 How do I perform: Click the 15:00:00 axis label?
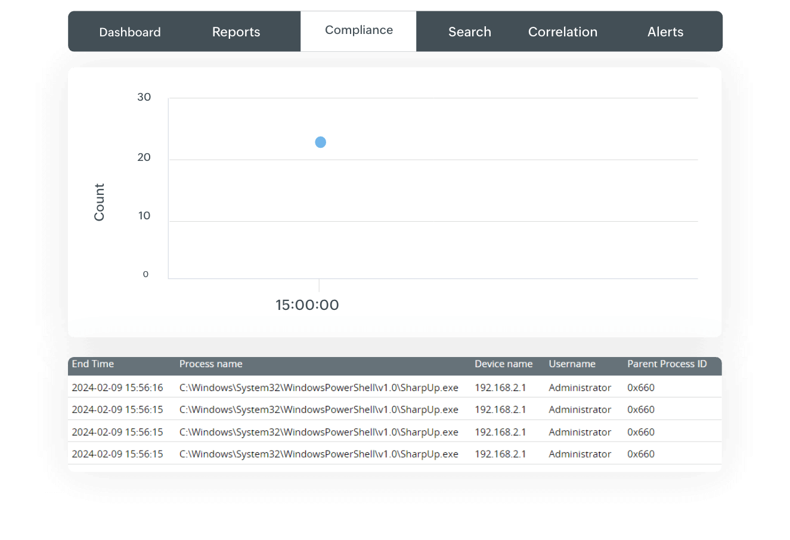307,305
